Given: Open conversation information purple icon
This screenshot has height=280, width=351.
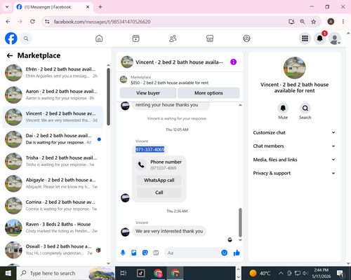Looking at the screenshot, I should coord(233,62).
